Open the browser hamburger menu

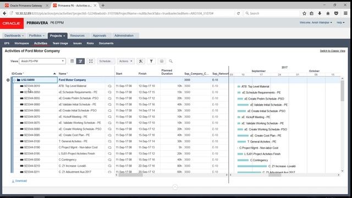(x=345, y=13)
